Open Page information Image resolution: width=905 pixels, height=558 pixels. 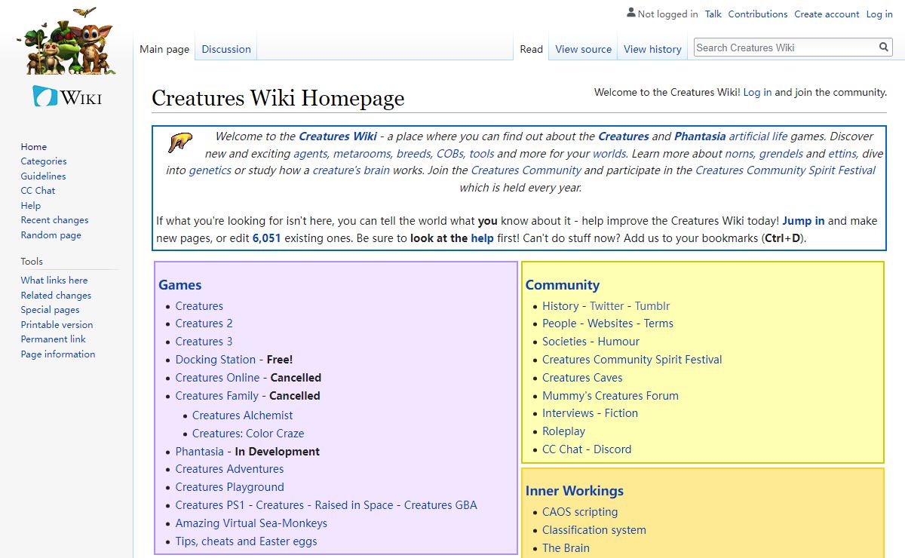pos(58,354)
